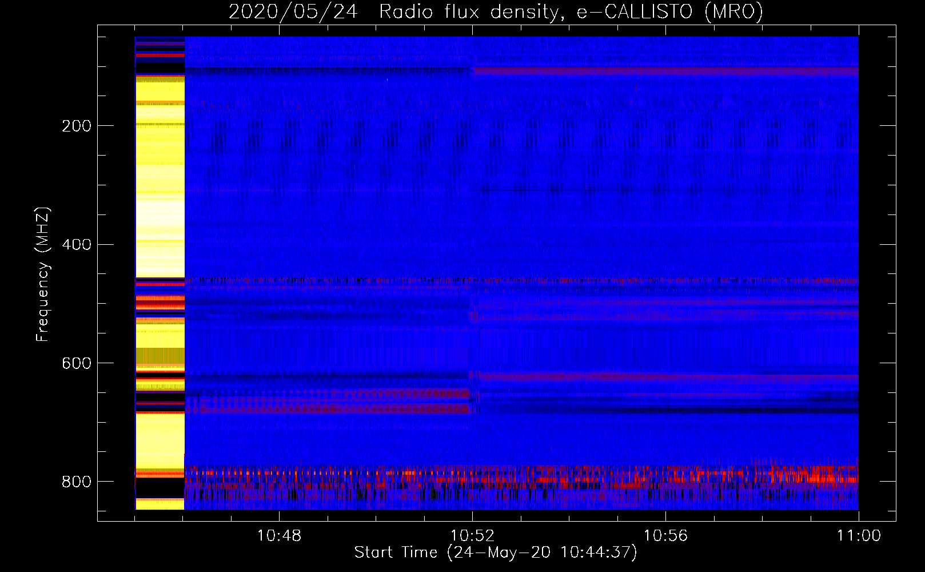Click the 'Start Time (24-May-20 10:44:37)' label
Image resolution: width=925 pixels, height=572 pixels.
496,553
